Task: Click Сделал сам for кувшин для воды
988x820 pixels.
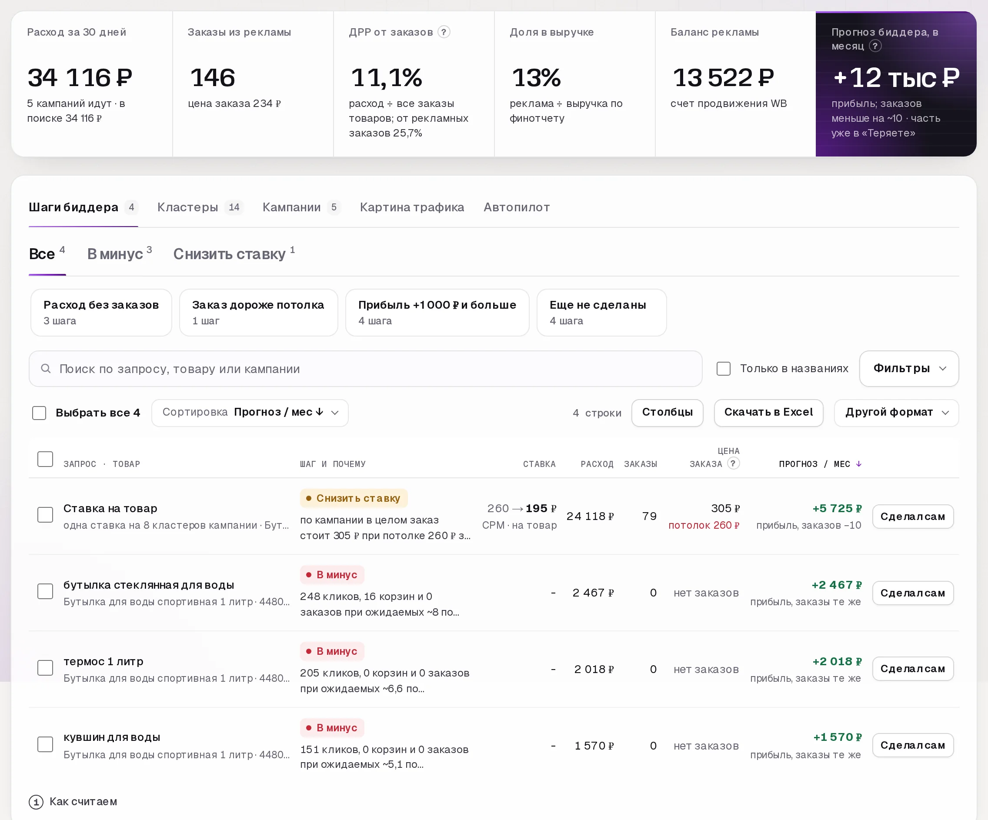Action: tap(913, 745)
